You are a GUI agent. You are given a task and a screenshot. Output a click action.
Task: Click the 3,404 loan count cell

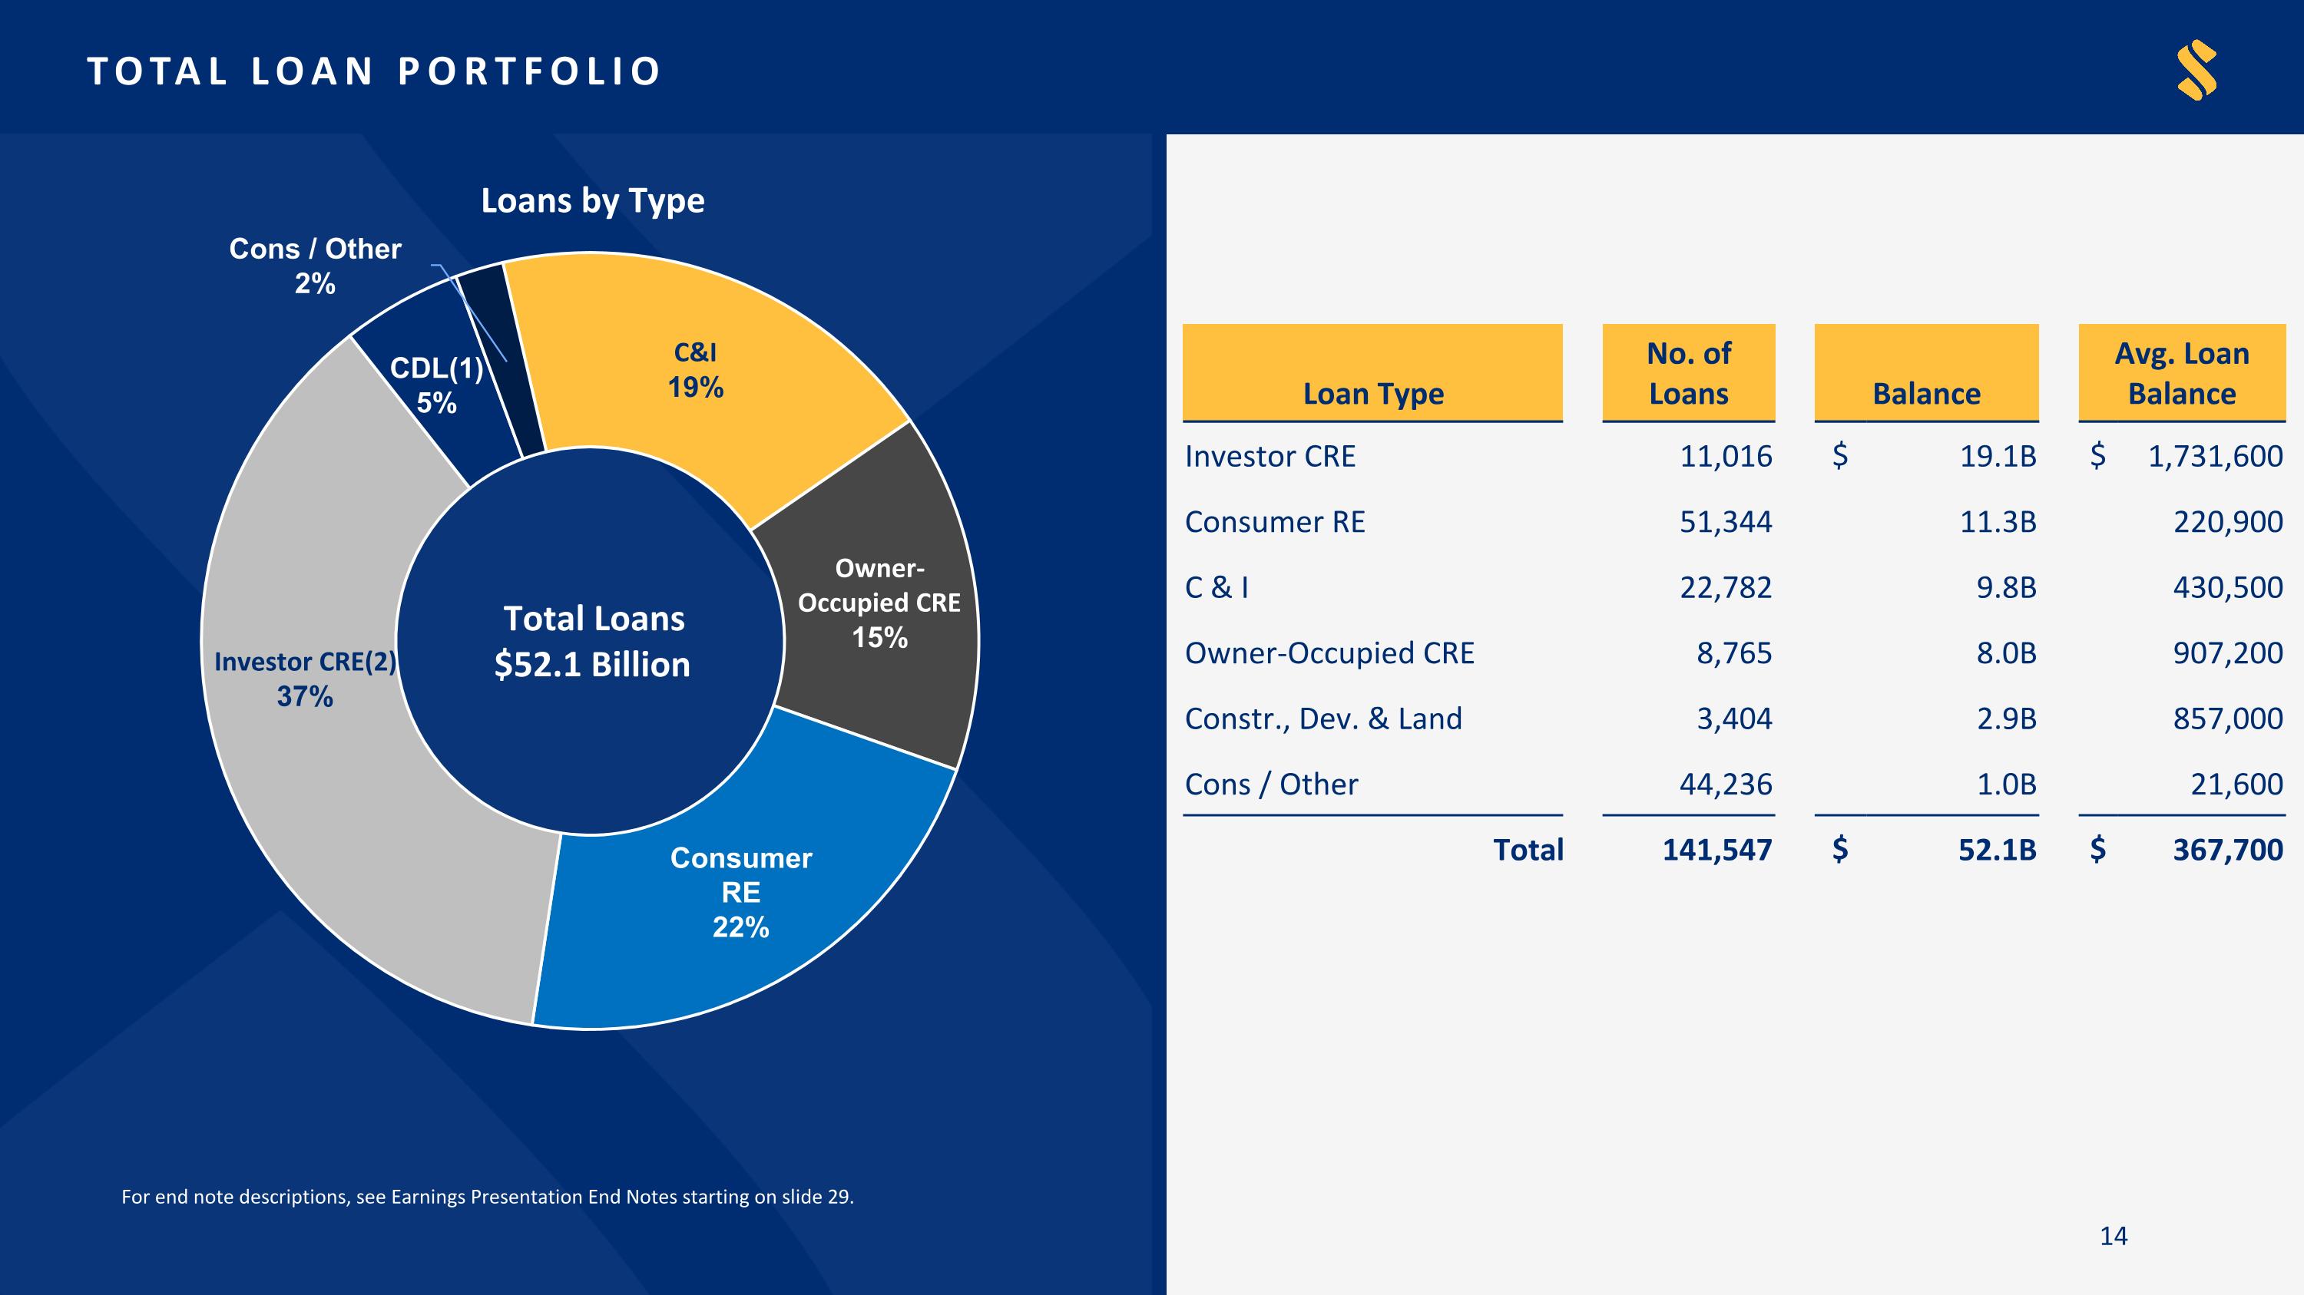[1734, 719]
